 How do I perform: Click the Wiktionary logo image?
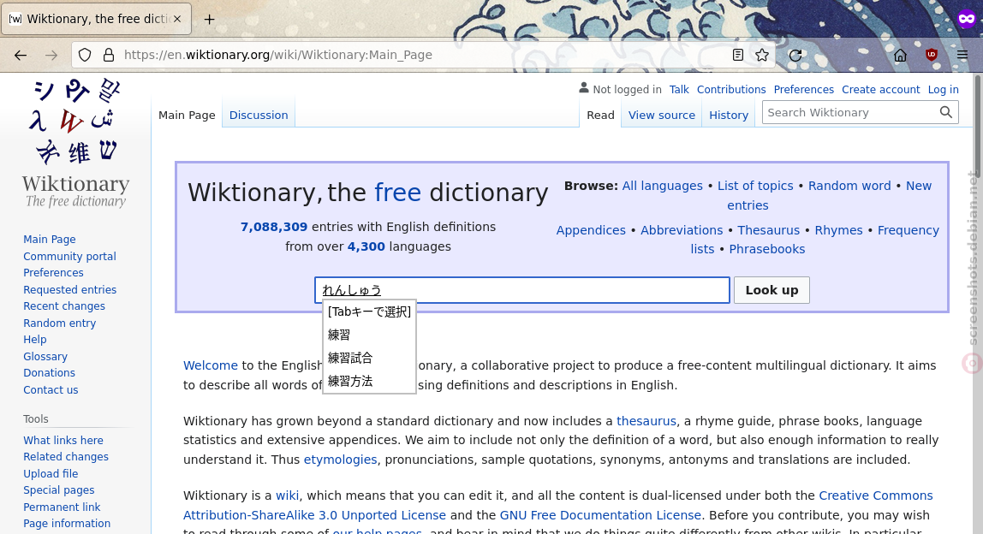[76, 144]
